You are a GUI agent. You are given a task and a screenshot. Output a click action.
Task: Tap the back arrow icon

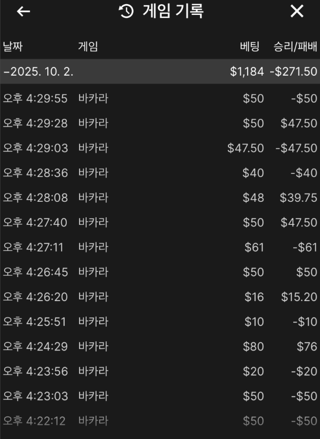coord(24,11)
